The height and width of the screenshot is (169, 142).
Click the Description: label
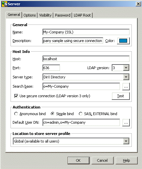point(22,41)
